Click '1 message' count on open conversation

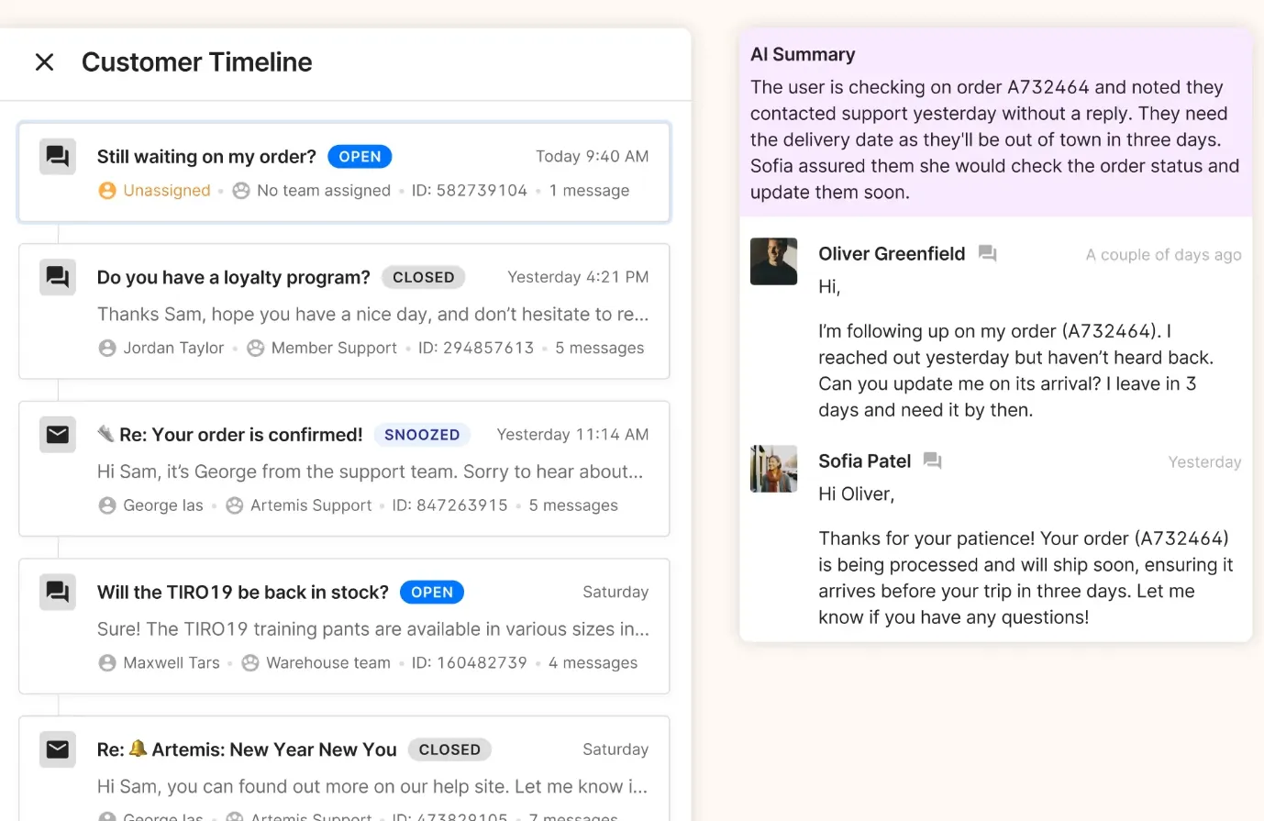590,191
